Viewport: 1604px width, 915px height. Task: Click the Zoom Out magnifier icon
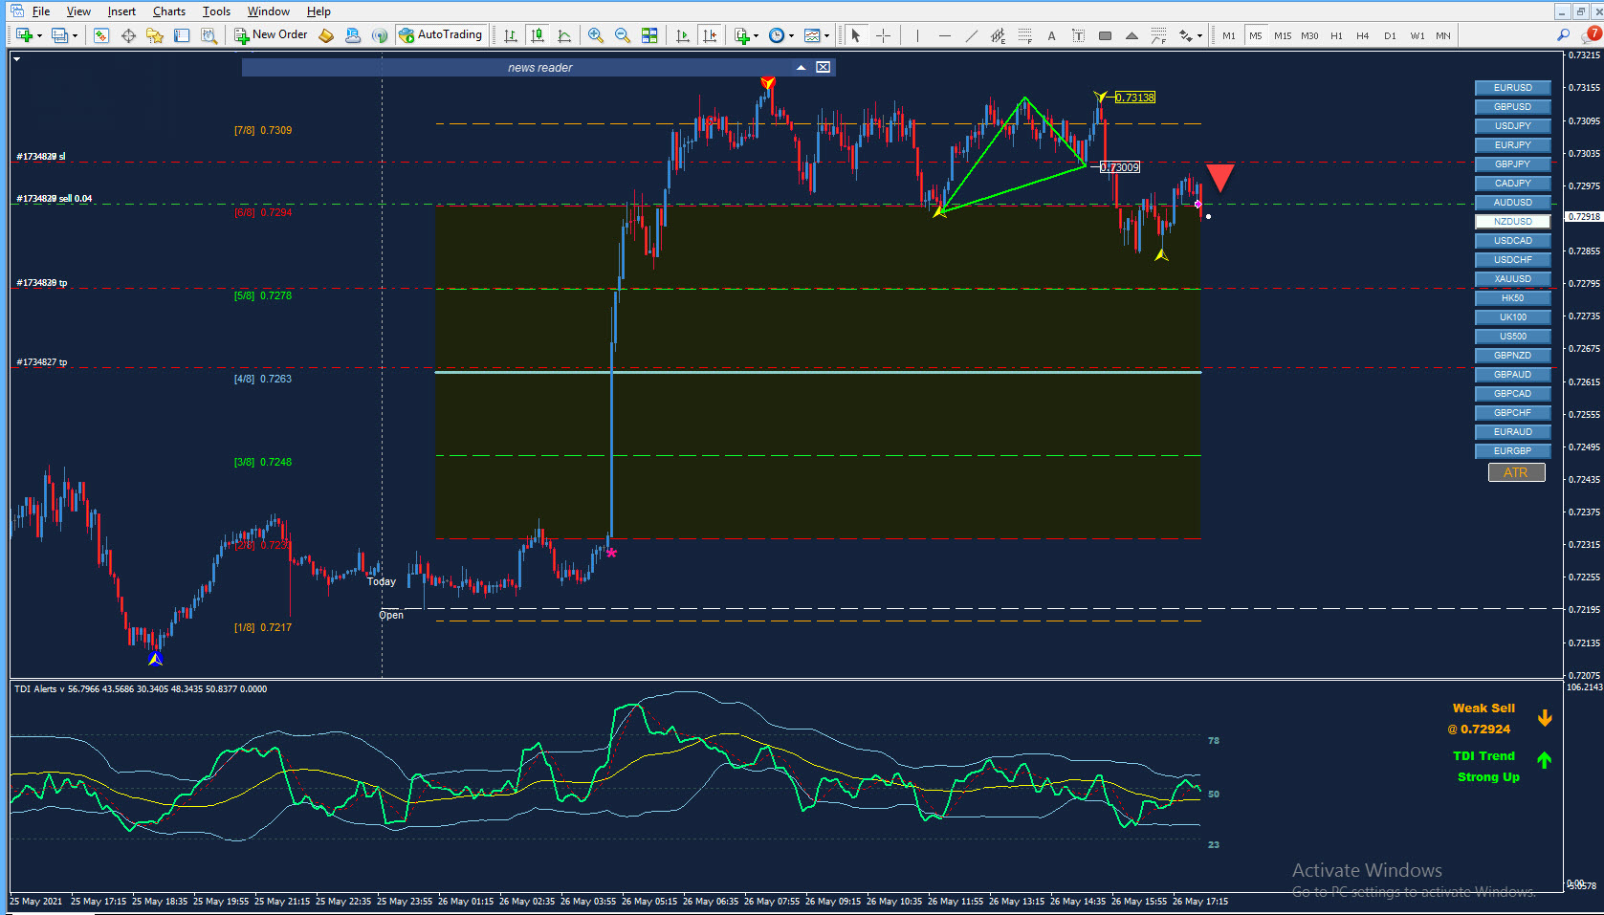(623, 35)
